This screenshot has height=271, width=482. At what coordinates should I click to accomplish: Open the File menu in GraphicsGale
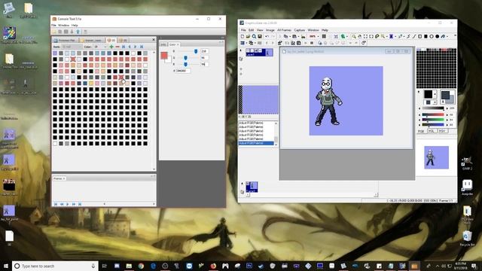coord(243,30)
